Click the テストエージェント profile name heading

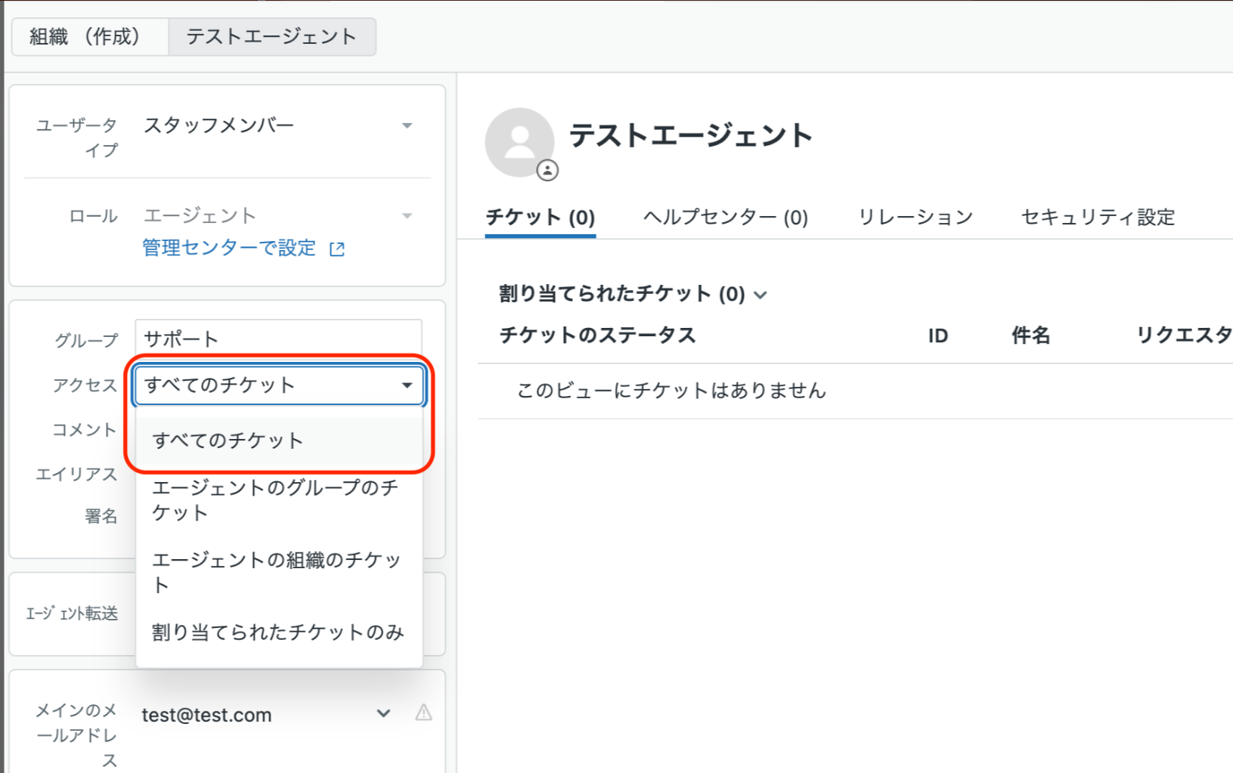tap(691, 135)
